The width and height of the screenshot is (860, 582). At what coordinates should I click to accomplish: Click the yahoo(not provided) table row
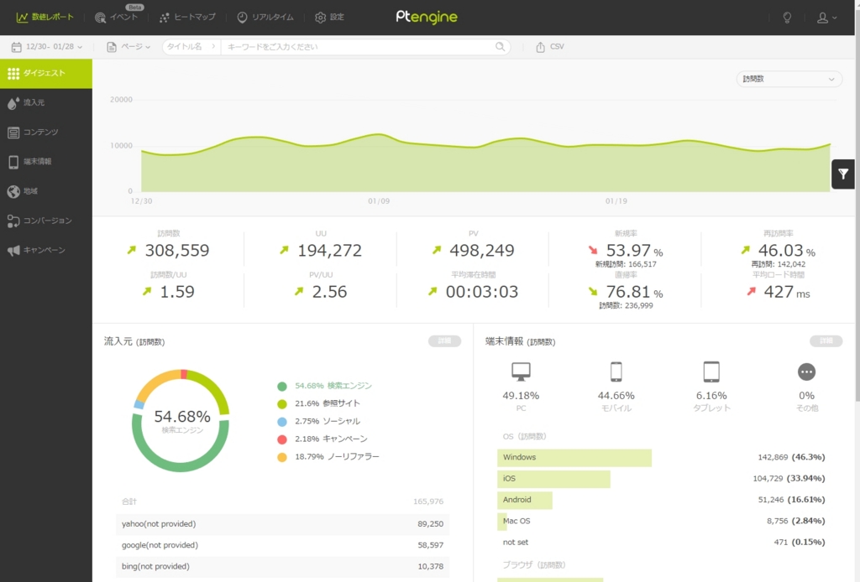click(x=282, y=524)
